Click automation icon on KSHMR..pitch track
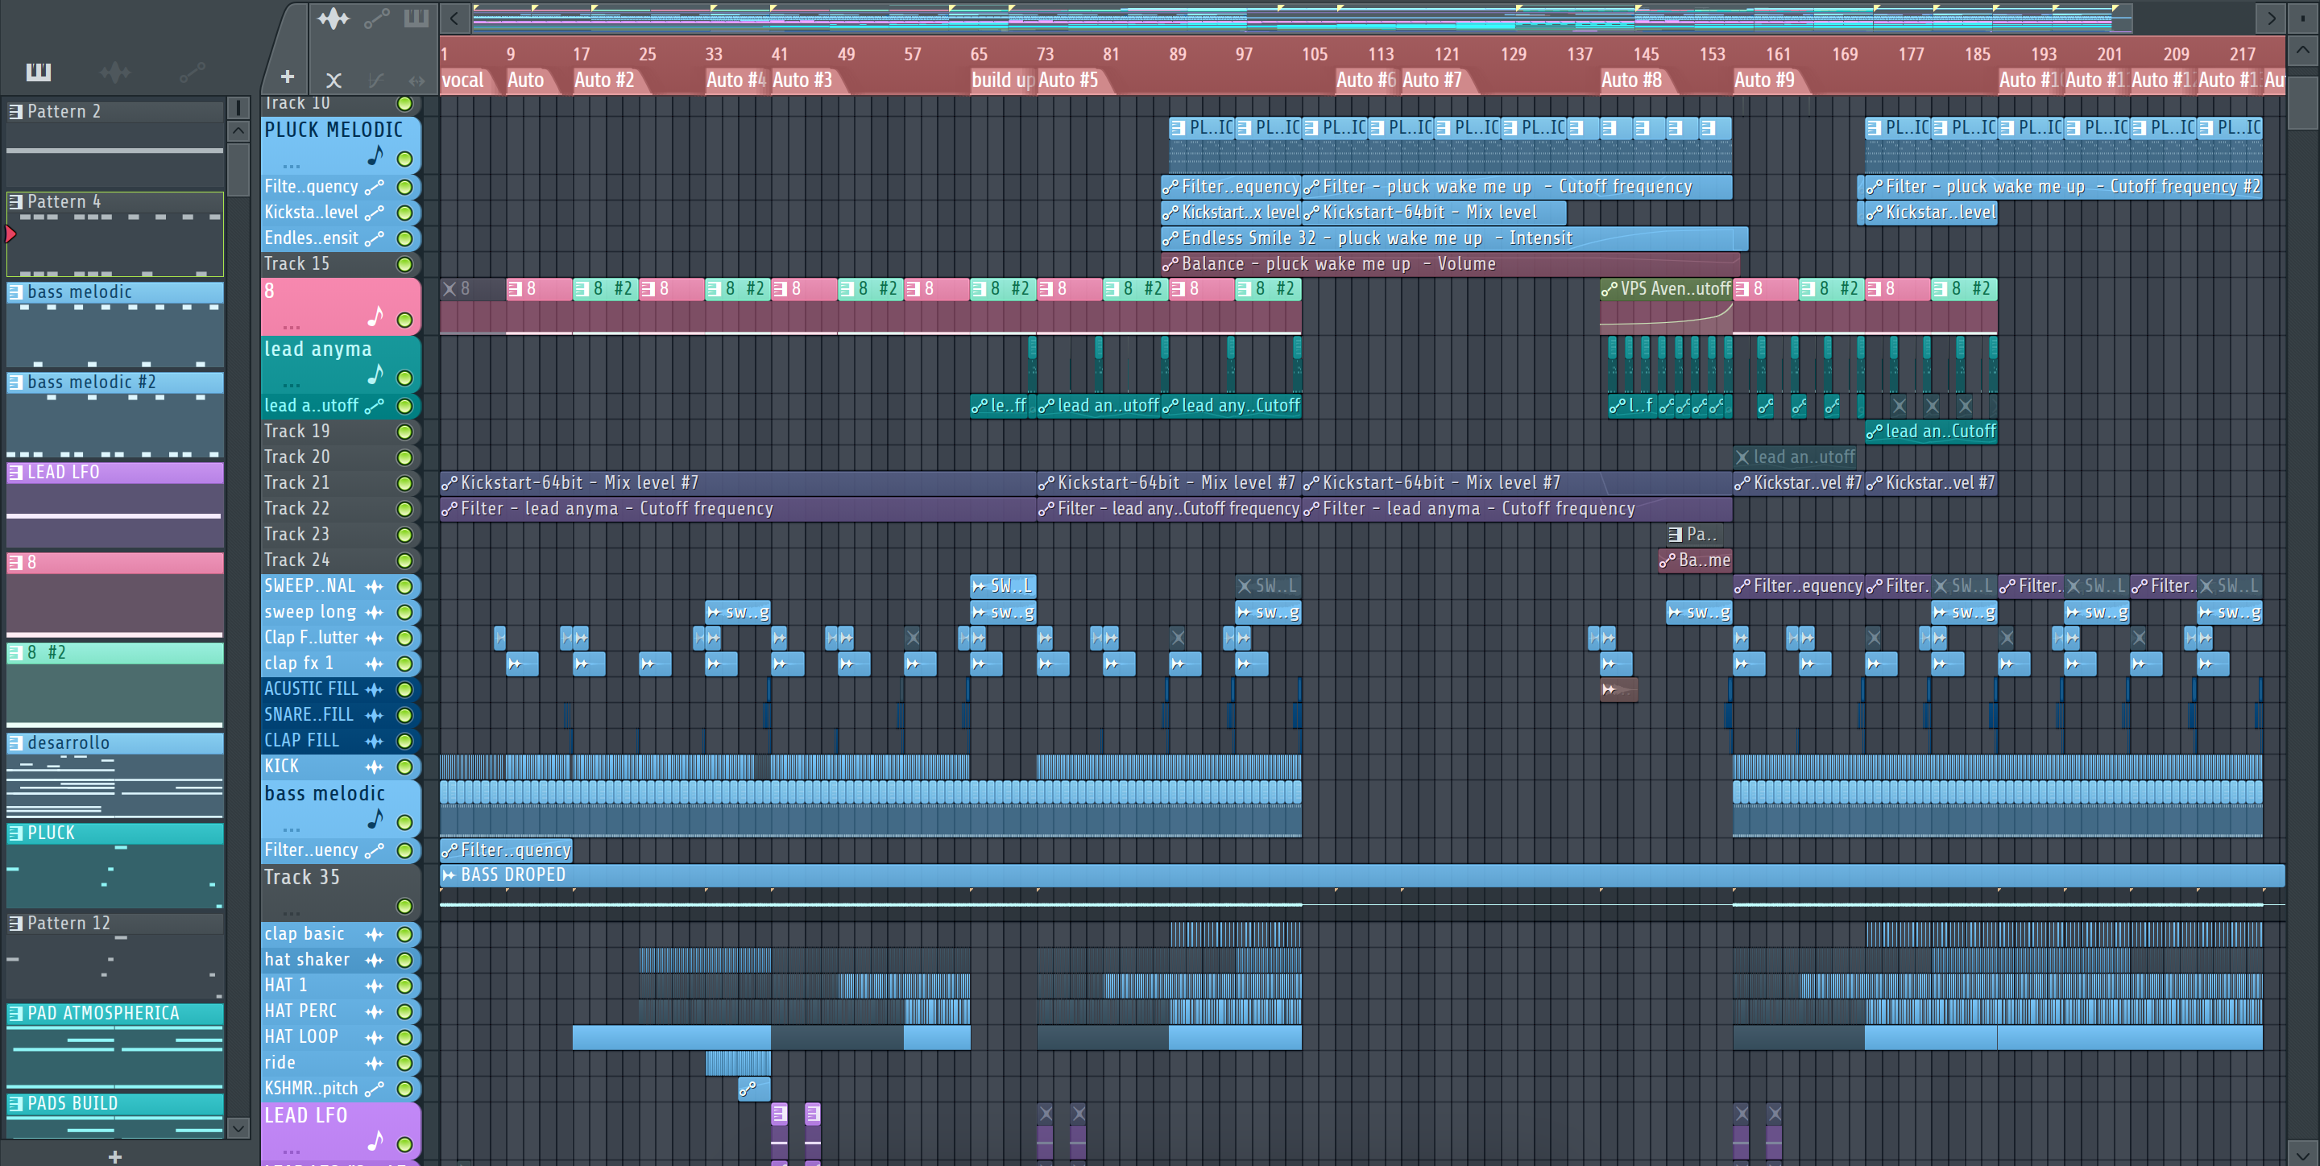Viewport: 2320px width, 1166px height. coord(375,1089)
